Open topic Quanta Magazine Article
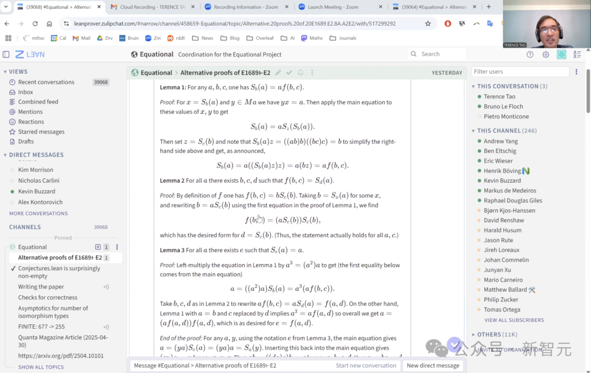Image resolution: width=591 pixels, height=373 pixels. [63, 341]
